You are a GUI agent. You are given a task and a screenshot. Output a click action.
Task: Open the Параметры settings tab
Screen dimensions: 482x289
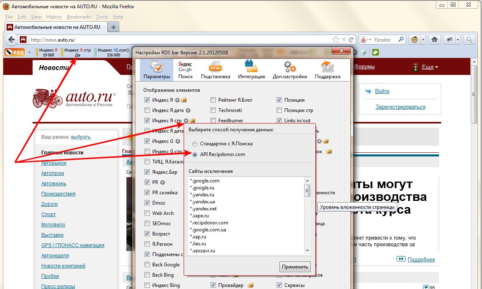coord(156,70)
